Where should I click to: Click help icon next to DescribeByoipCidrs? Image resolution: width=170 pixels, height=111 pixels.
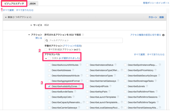pos(74,97)
